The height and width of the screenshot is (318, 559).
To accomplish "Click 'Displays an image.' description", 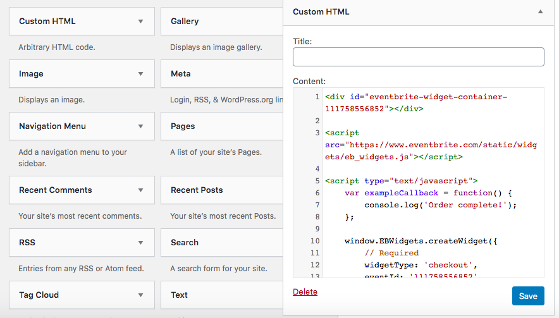I will (x=51, y=99).
